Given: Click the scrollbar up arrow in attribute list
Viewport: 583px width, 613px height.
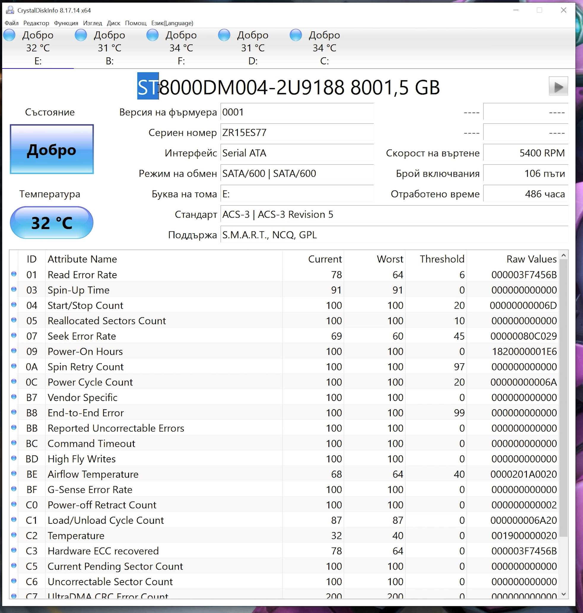Looking at the screenshot, I should [x=563, y=255].
